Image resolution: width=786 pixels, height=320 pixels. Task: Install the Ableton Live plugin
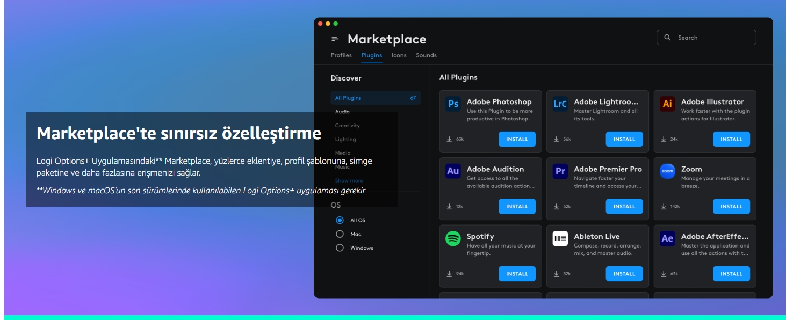tap(624, 274)
